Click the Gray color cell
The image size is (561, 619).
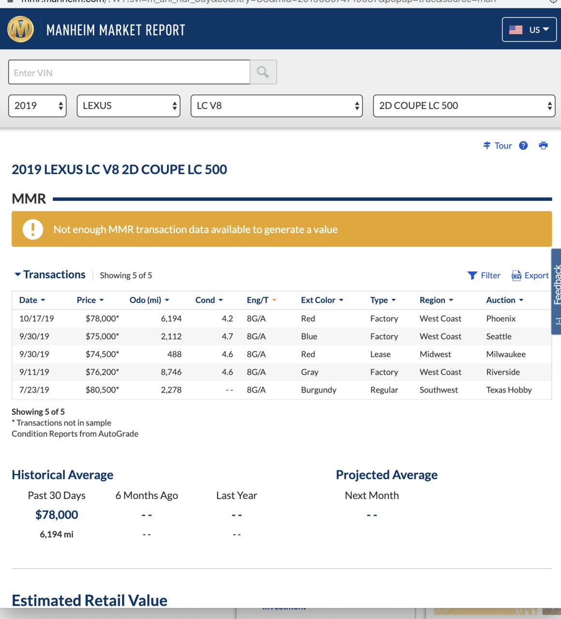[x=309, y=372]
